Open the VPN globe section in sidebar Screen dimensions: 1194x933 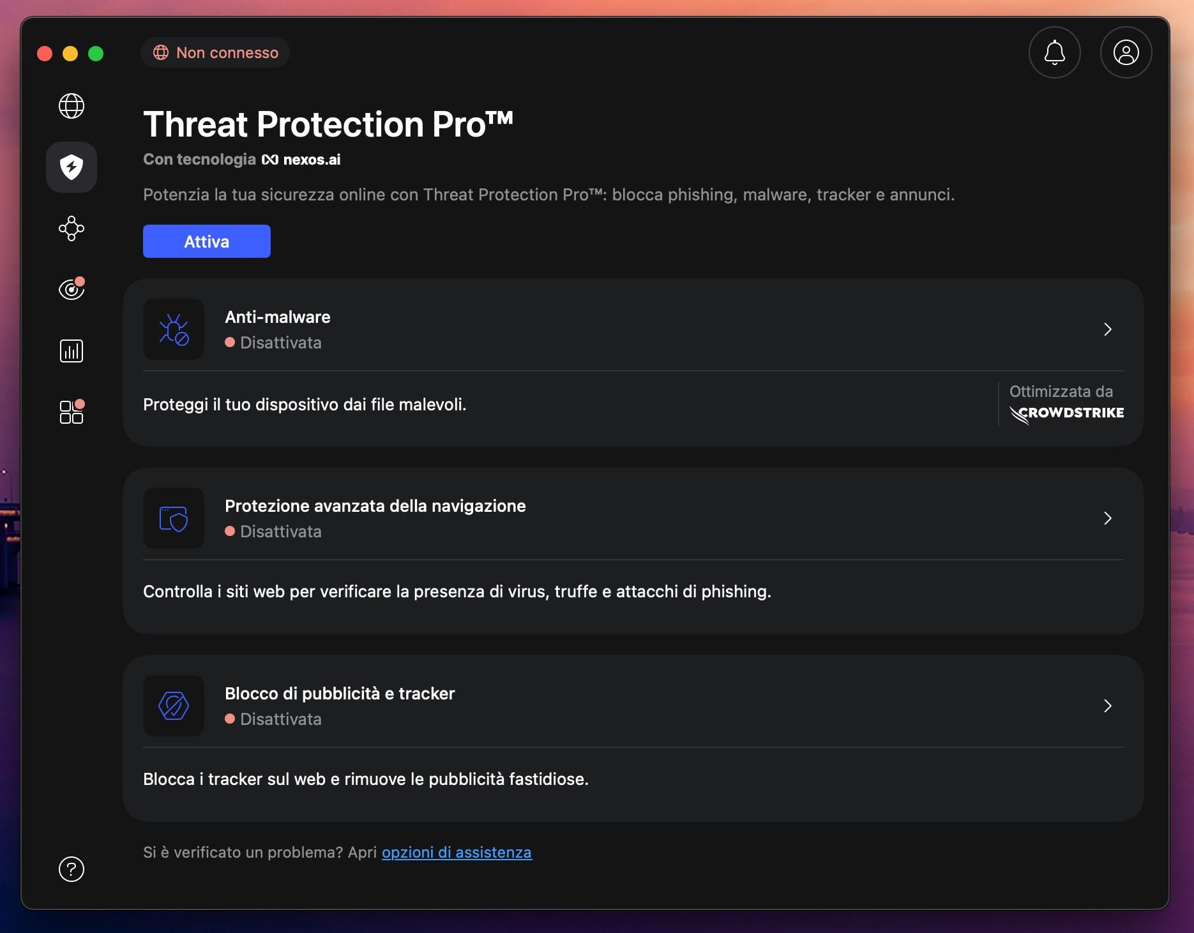[72, 106]
